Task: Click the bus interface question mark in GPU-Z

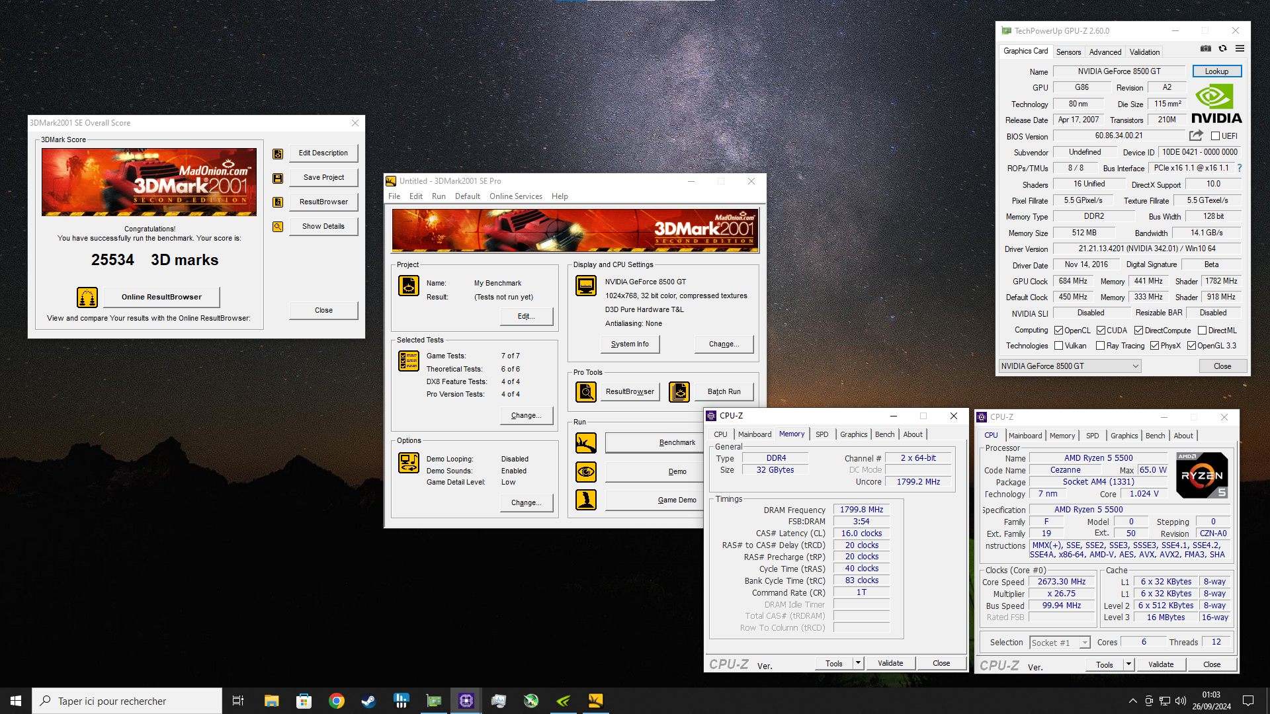Action: click(1240, 168)
